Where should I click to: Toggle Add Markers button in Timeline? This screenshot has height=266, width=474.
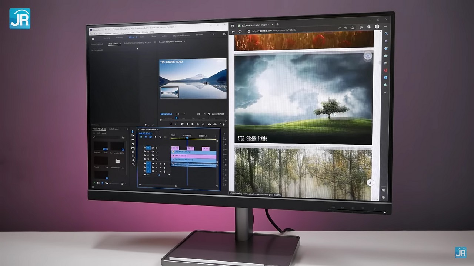pyautogui.click(x=156, y=137)
